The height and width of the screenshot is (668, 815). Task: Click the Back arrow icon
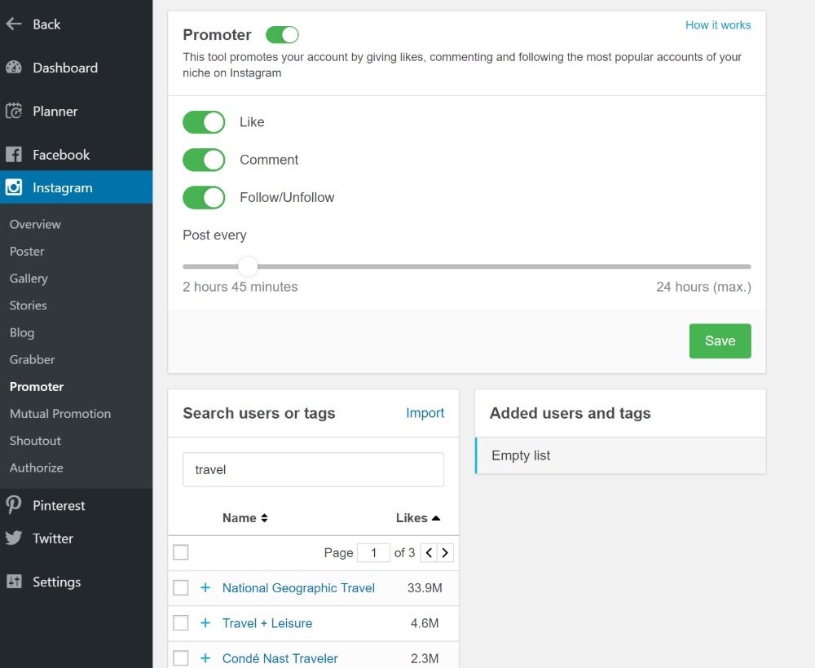tap(14, 24)
